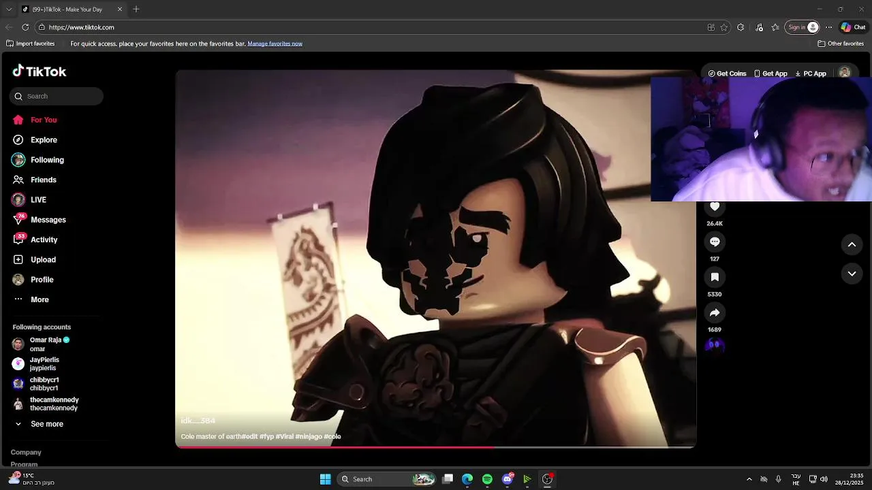Open Discord from the taskbar
This screenshot has height=490, width=872.
coord(508,479)
